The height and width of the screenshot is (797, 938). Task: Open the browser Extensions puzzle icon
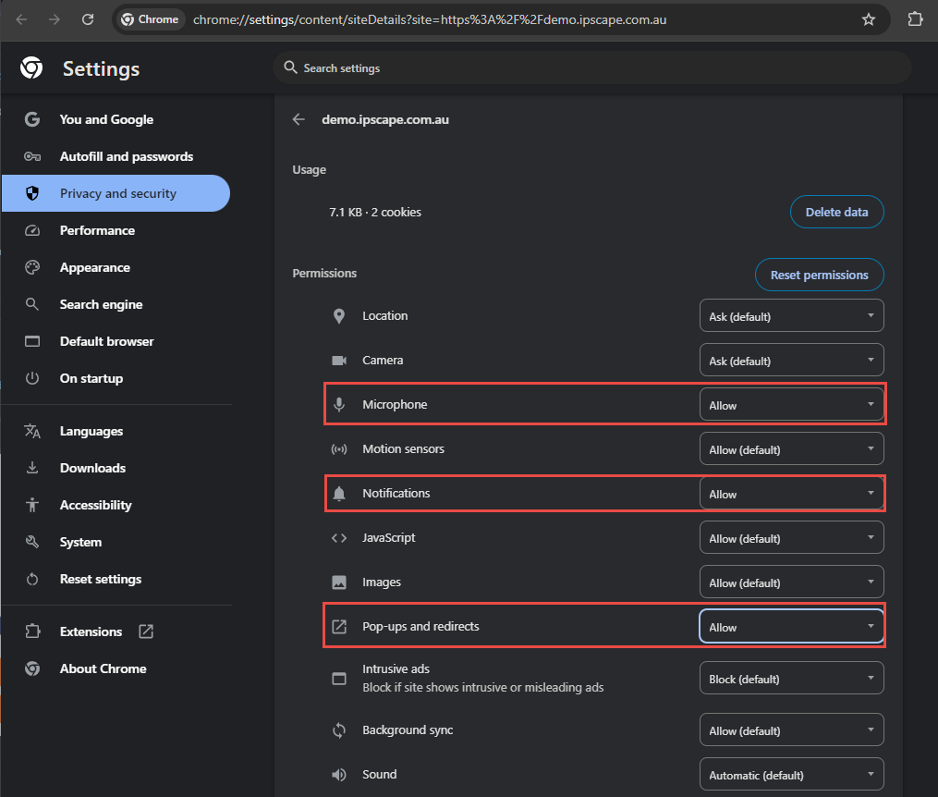point(915,19)
